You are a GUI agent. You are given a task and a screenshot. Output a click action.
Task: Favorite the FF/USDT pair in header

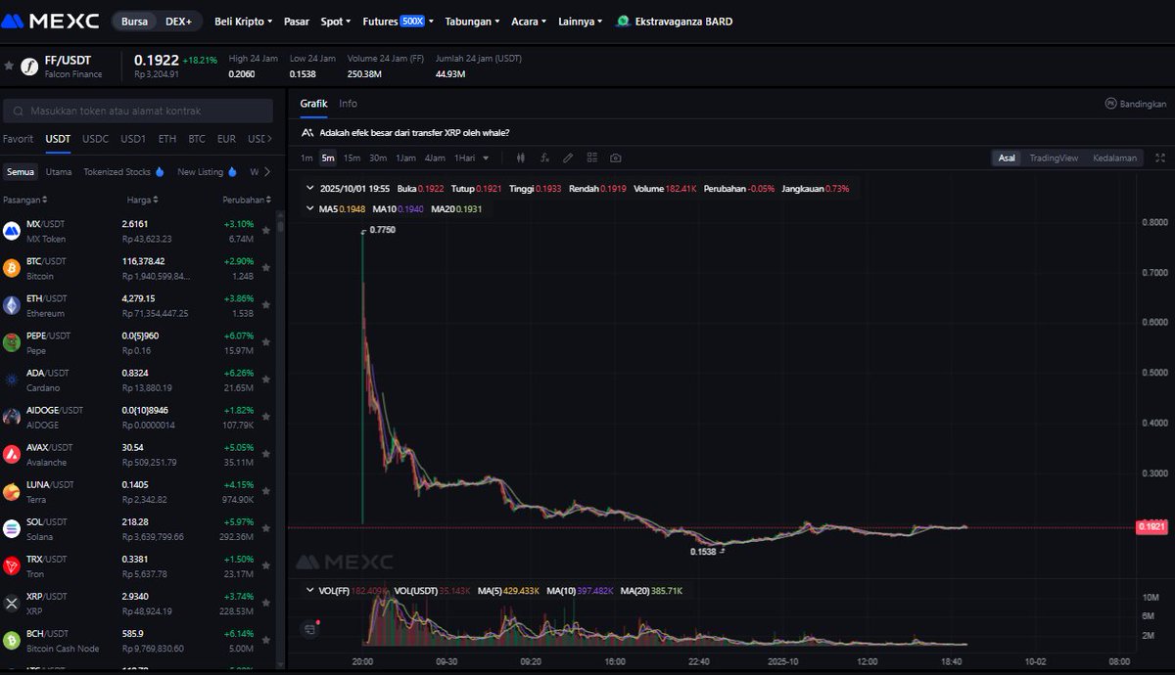click(x=9, y=66)
